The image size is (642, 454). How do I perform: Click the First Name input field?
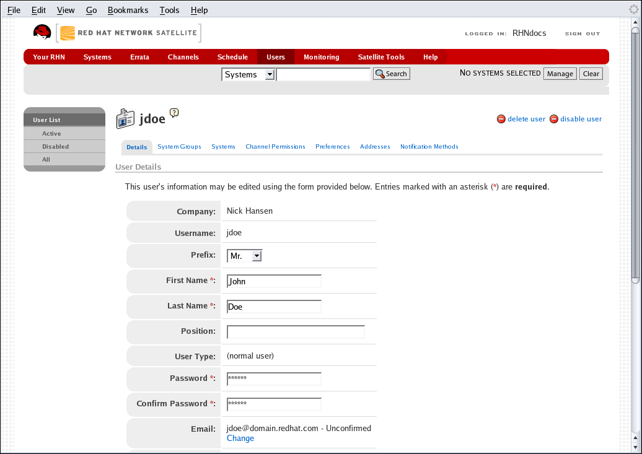[274, 281]
